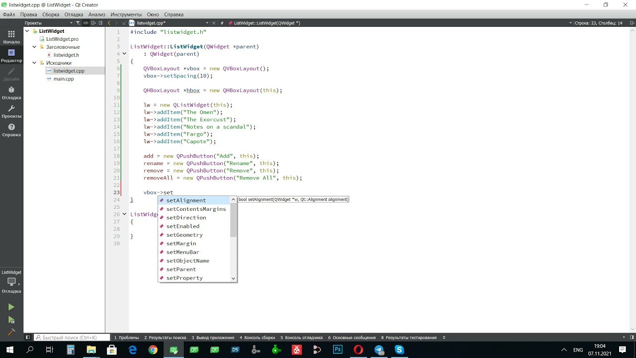Click autocomplete scroll down arrow
Image resolution: width=636 pixels, height=358 pixels.
[x=234, y=278]
